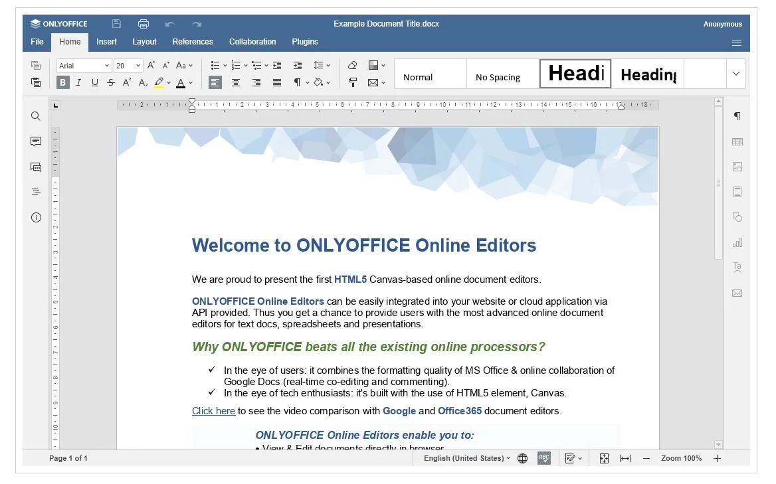The image size is (776, 484).
Task: Copy style with paint roller icon
Action: click(352, 82)
